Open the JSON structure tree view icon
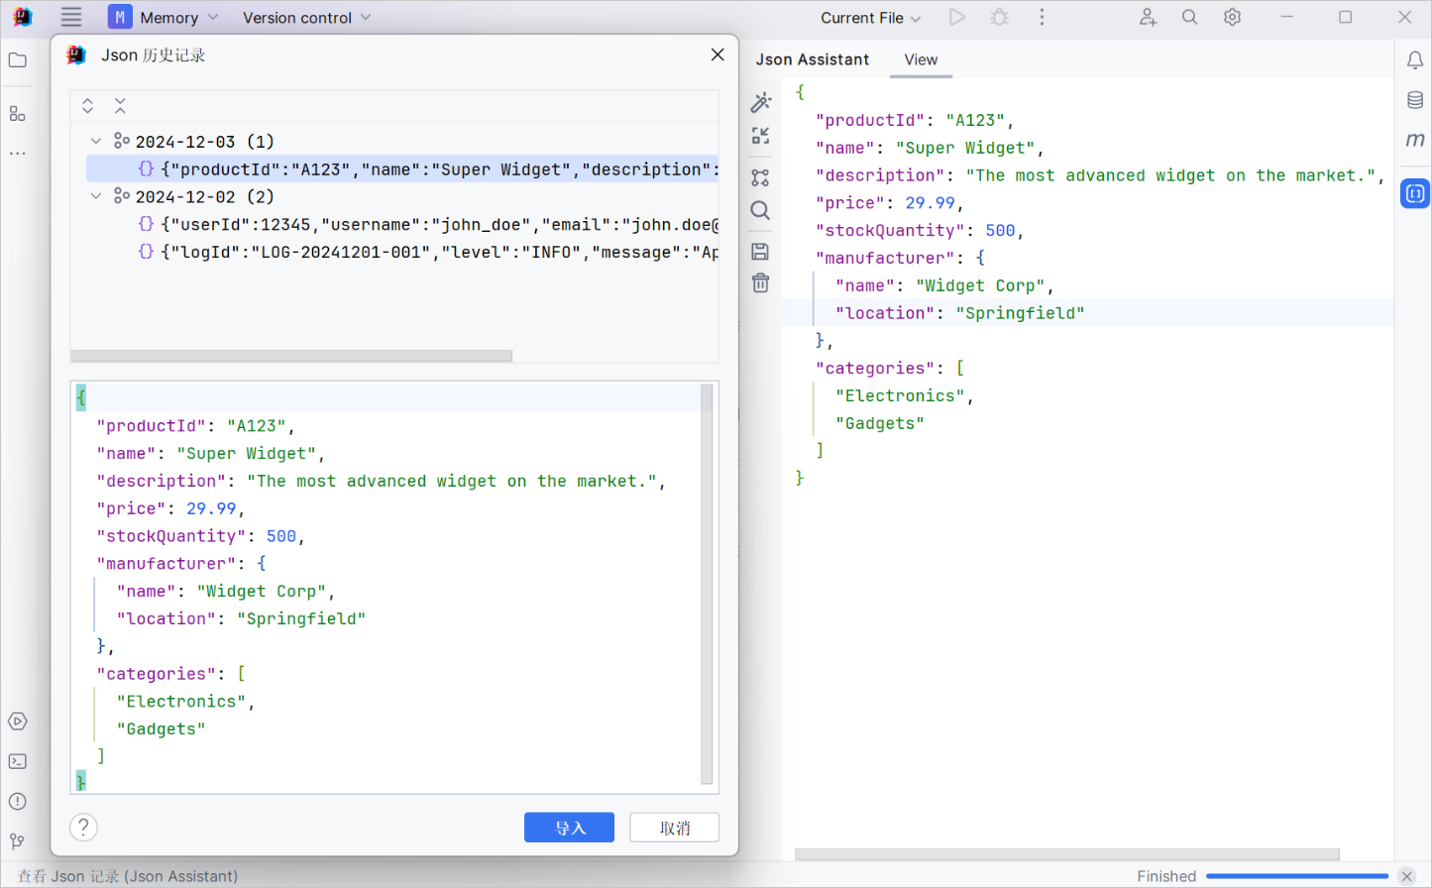This screenshot has width=1432, height=888. click(760, 178)
